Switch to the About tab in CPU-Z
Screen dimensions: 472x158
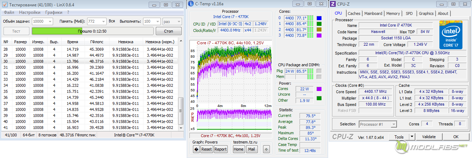tap(443, 13)
